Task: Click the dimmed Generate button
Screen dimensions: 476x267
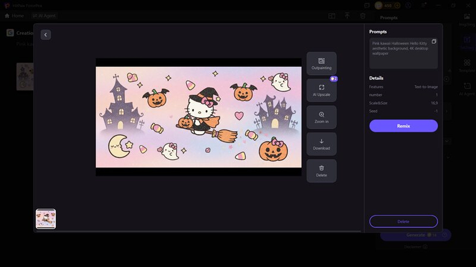Action: click(x=416, y=235)
